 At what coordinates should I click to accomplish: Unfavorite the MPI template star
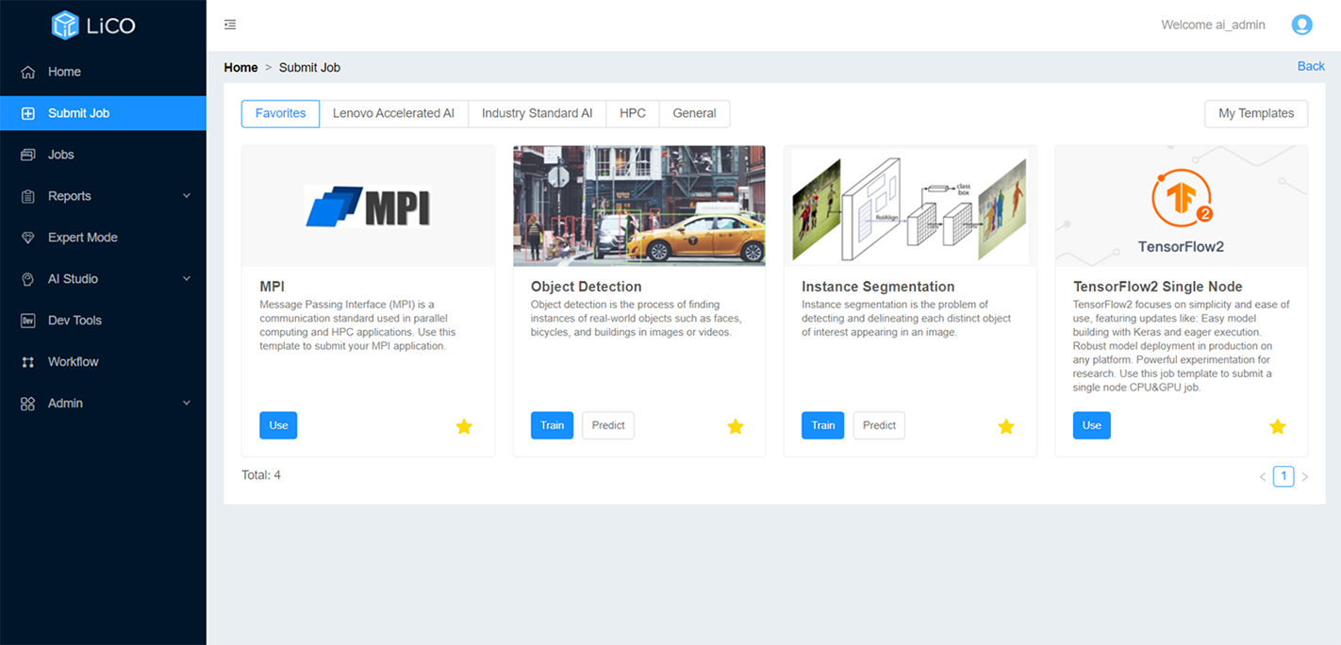pyautogui.click(x=464, y=426)
